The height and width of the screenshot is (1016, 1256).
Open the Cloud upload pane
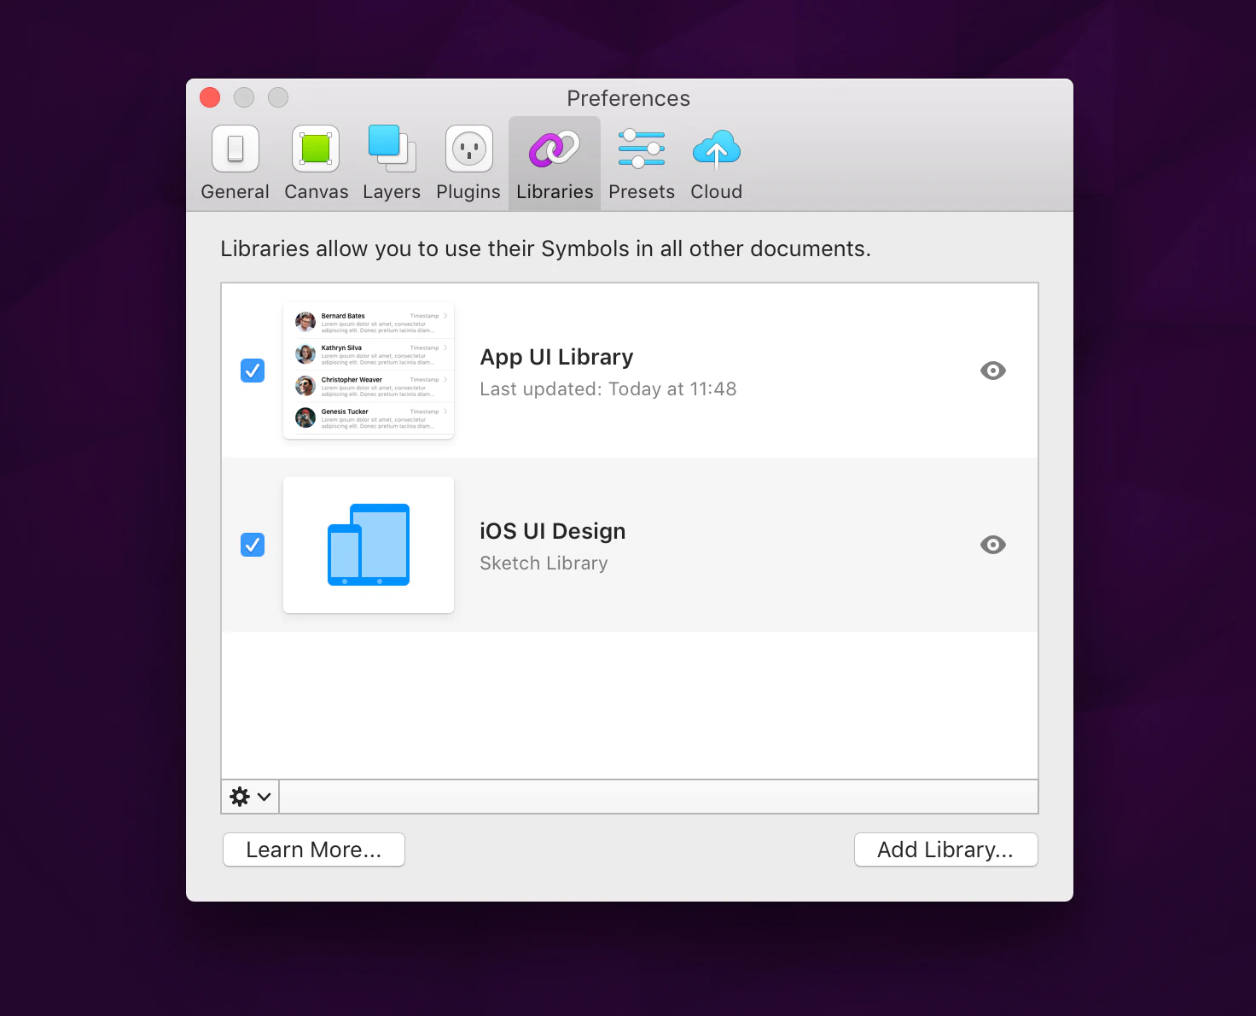717,164
